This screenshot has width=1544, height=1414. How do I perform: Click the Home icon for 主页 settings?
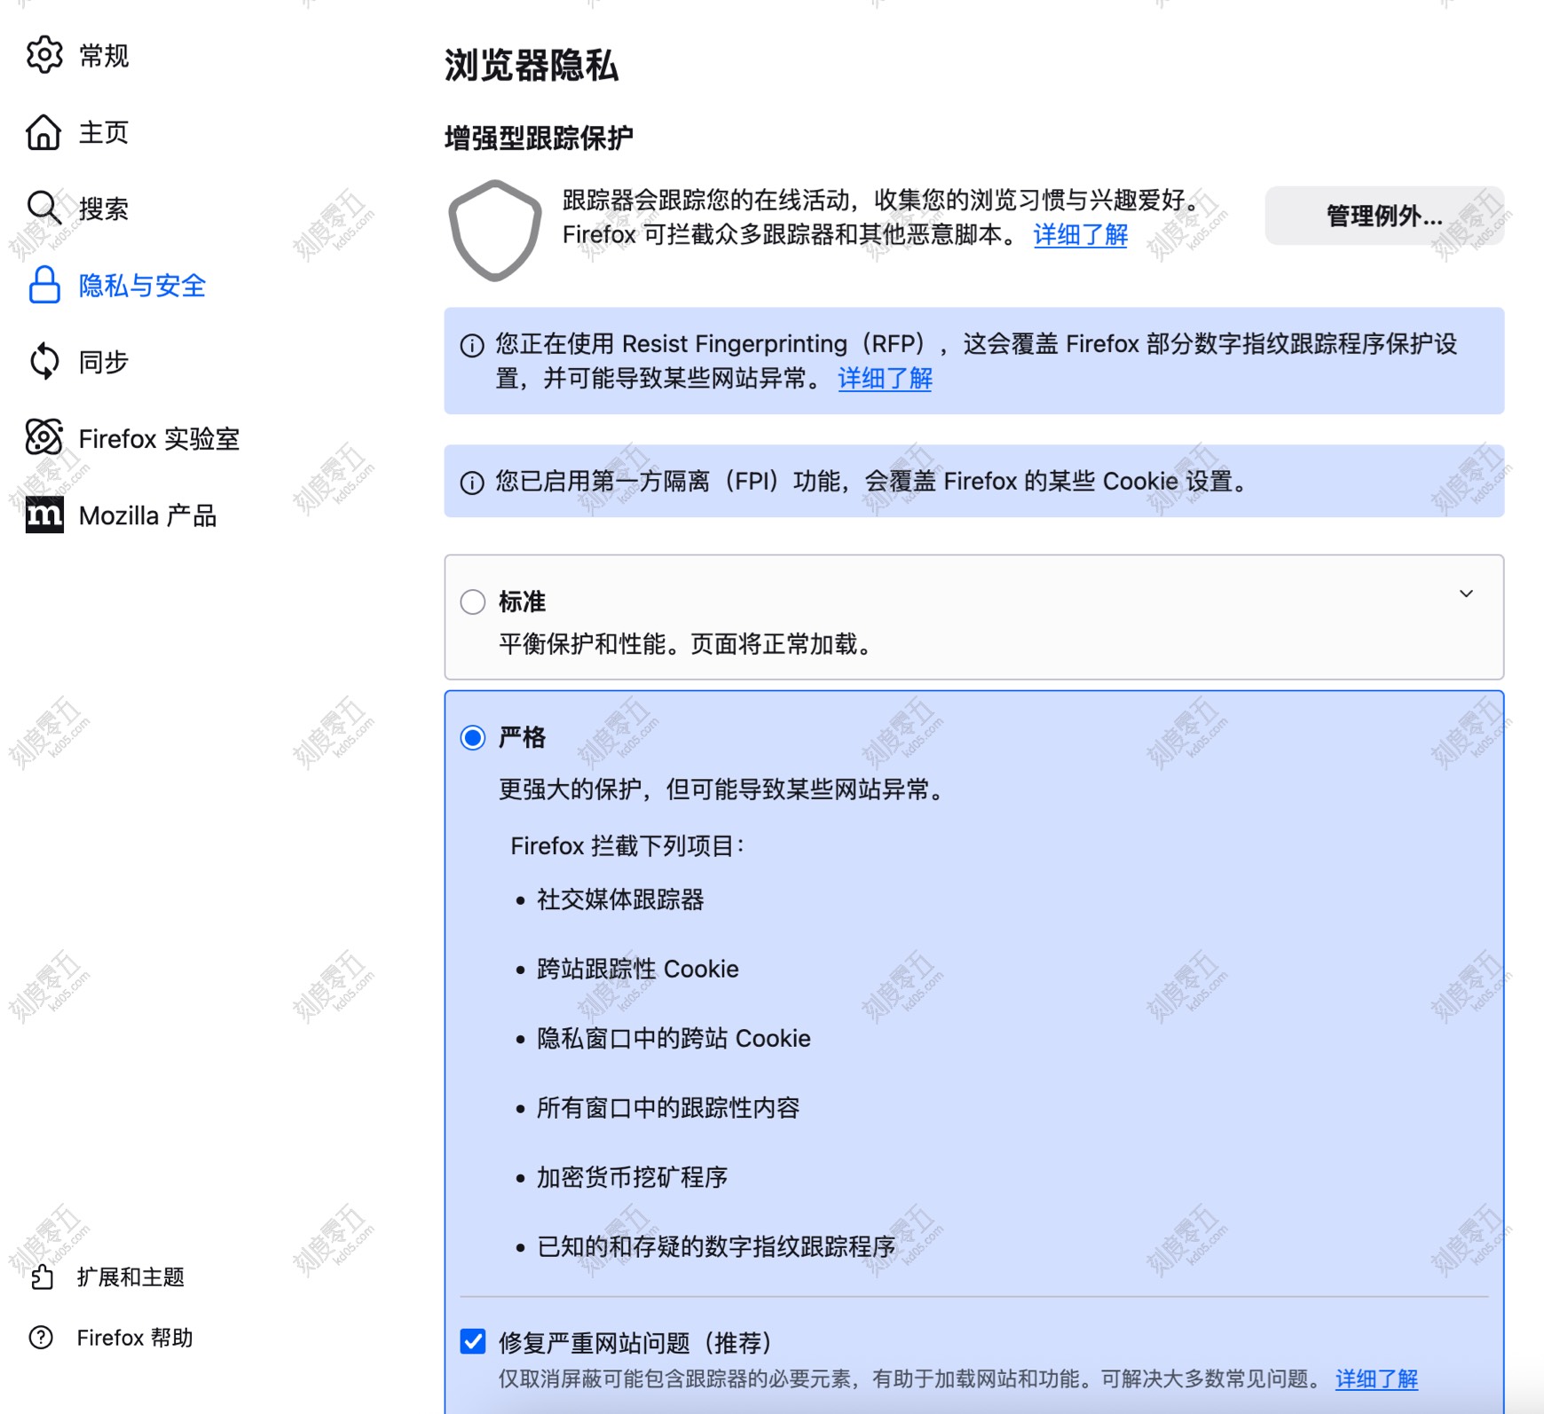click(x=45, y=132)
